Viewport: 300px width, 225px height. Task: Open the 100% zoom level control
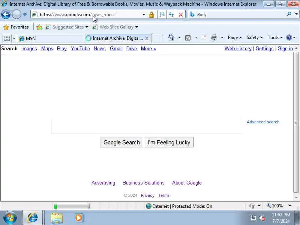[x=275, y=206]
